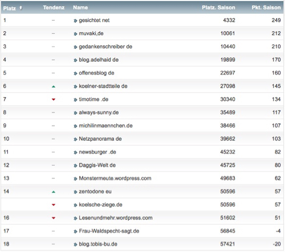Click the chevron icon before gesichtet net

point(75,20)
